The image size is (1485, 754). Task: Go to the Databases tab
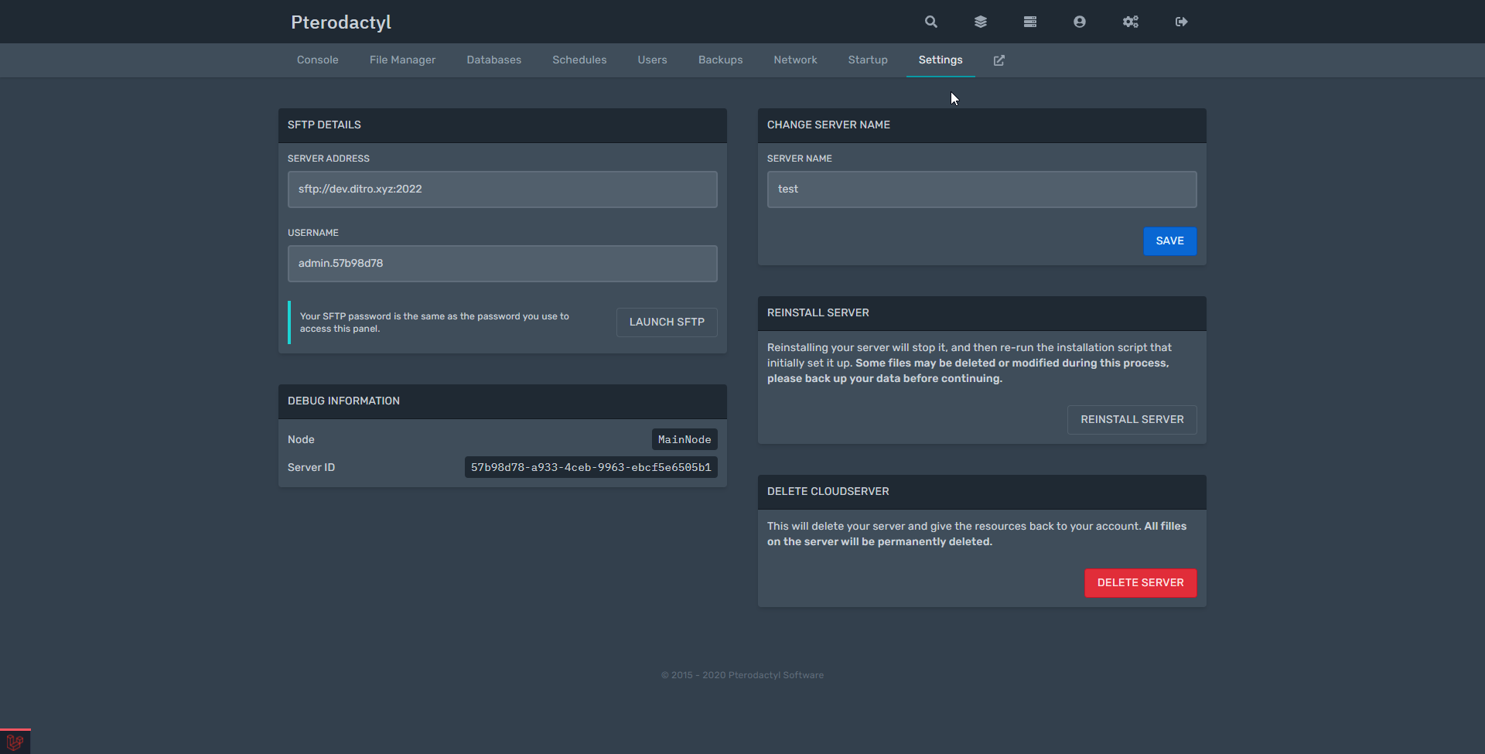493,60
